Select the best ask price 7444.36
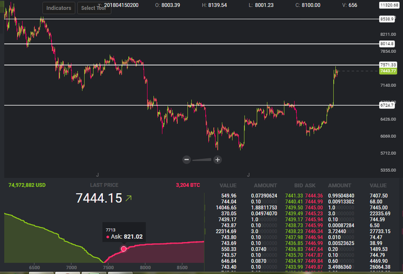Image resolution: width=403 pixels, height=274 pixels. point(314,196)
